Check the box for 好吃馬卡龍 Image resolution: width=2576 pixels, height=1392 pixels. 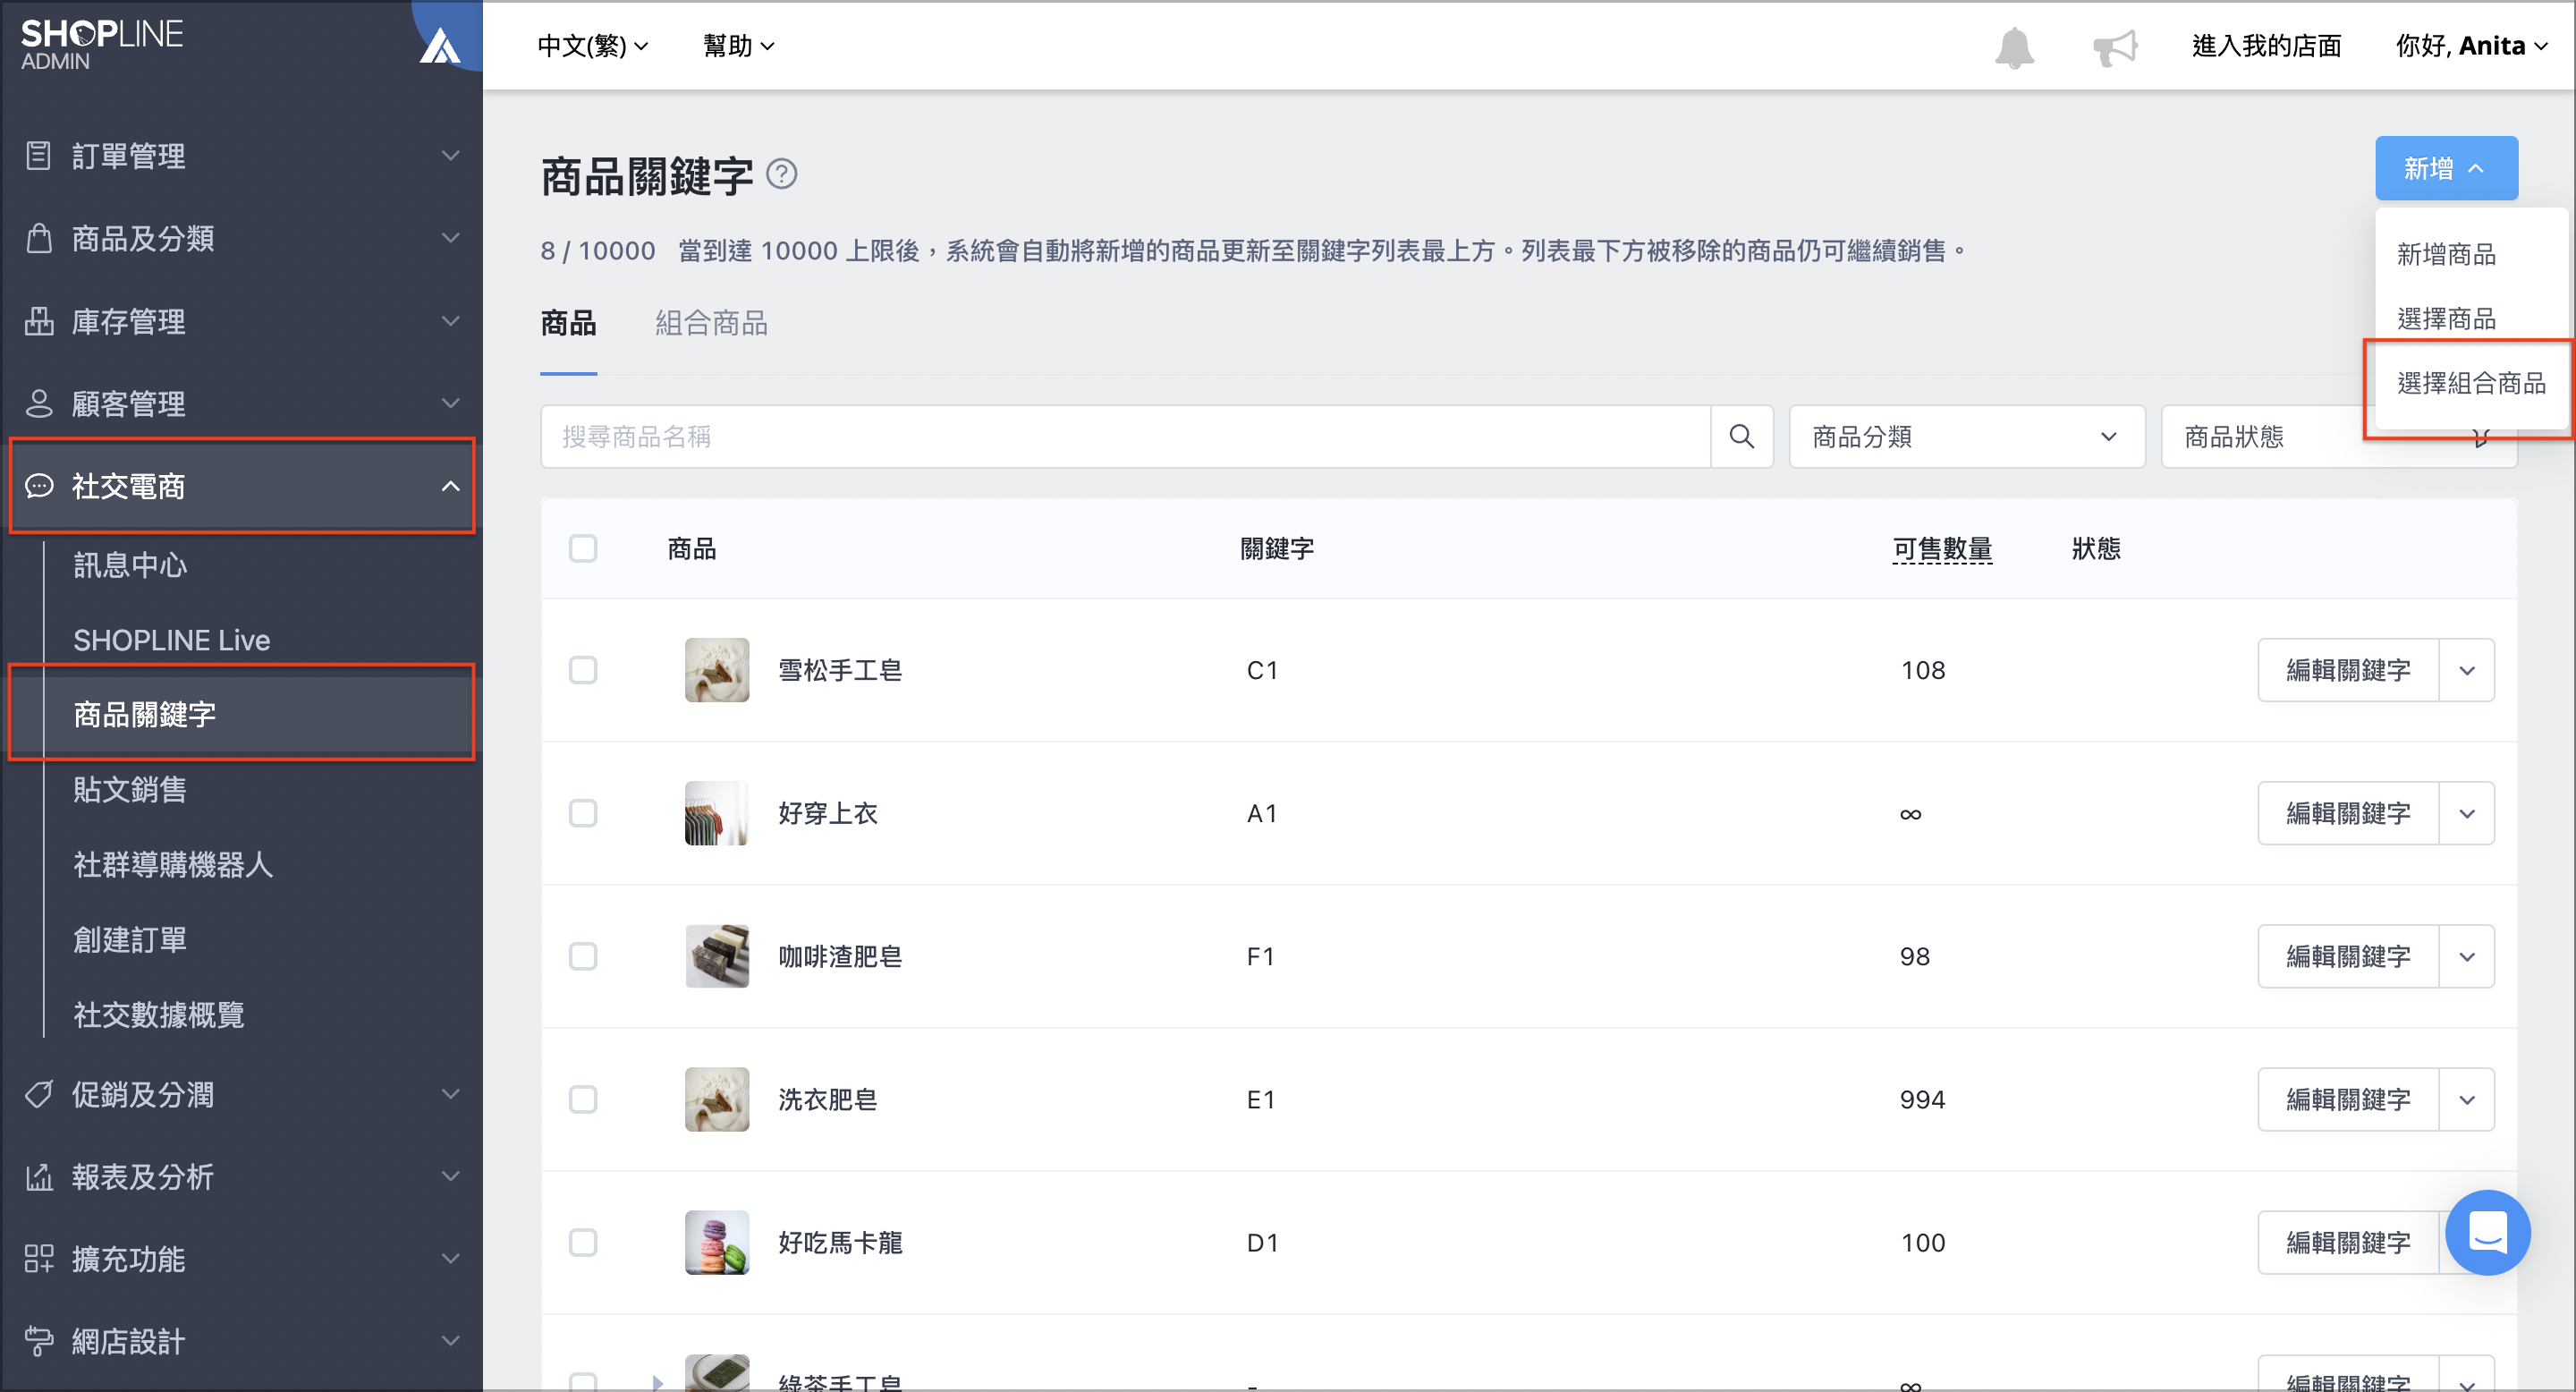coord(582,1241)
